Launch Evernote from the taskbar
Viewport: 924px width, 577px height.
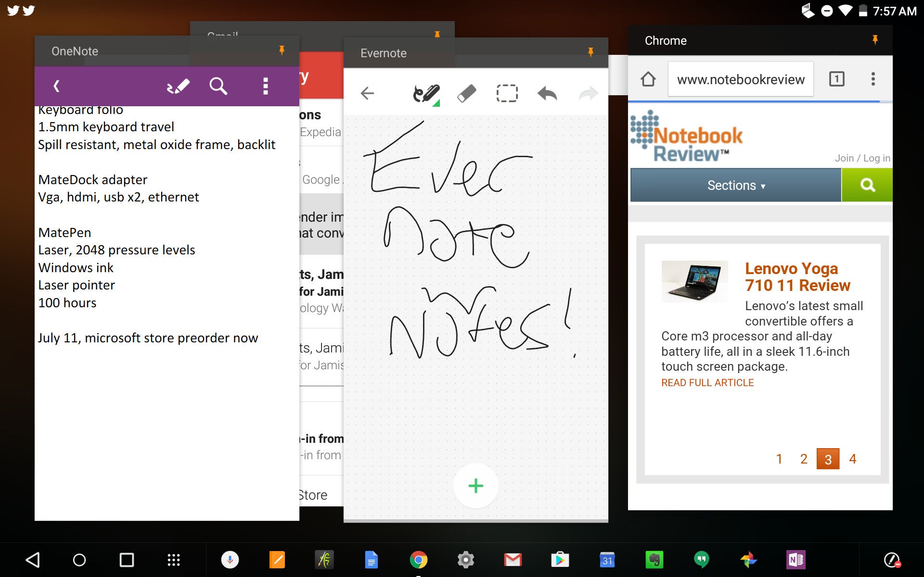click(654, 560)
